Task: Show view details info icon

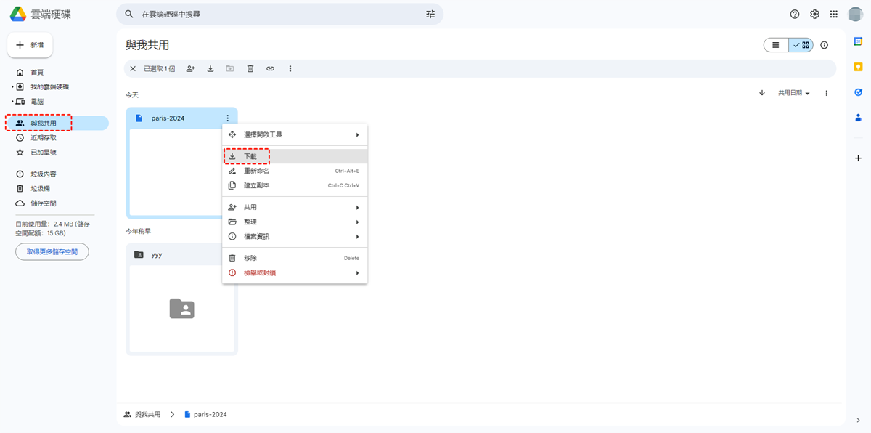Action: click(x=825, y=45)
